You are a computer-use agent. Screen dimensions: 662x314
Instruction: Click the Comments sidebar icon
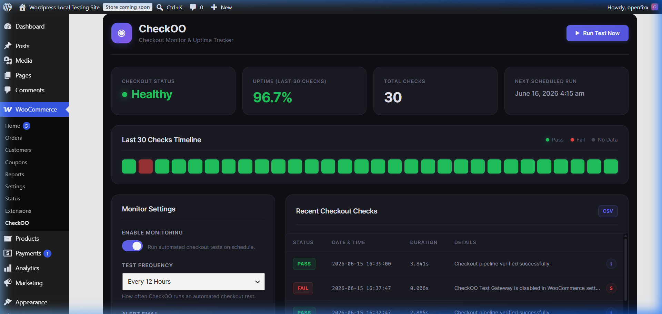pyautogui.click(x=8, y=90)
